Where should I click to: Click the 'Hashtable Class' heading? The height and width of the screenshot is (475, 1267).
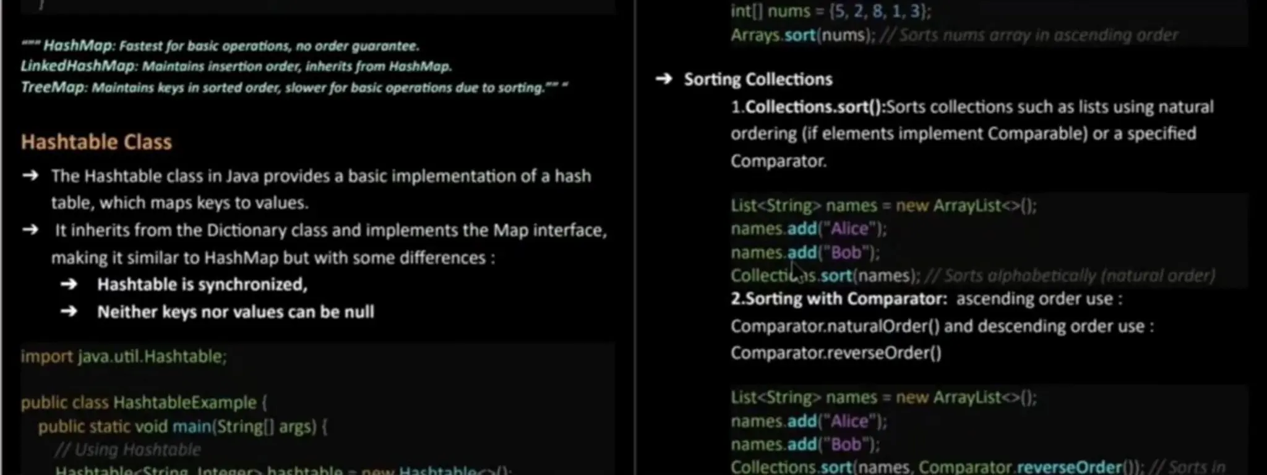point(97,142)
